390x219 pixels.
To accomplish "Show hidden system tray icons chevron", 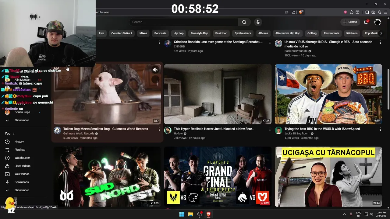I will [344, 214].
